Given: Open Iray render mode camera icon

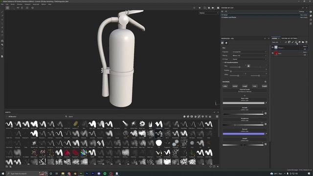Looking at the screenshot, I should coord(218,8).
